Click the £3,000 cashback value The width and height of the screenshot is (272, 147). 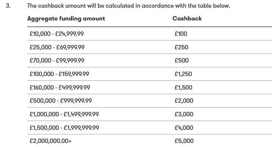(x=184, y=114)
